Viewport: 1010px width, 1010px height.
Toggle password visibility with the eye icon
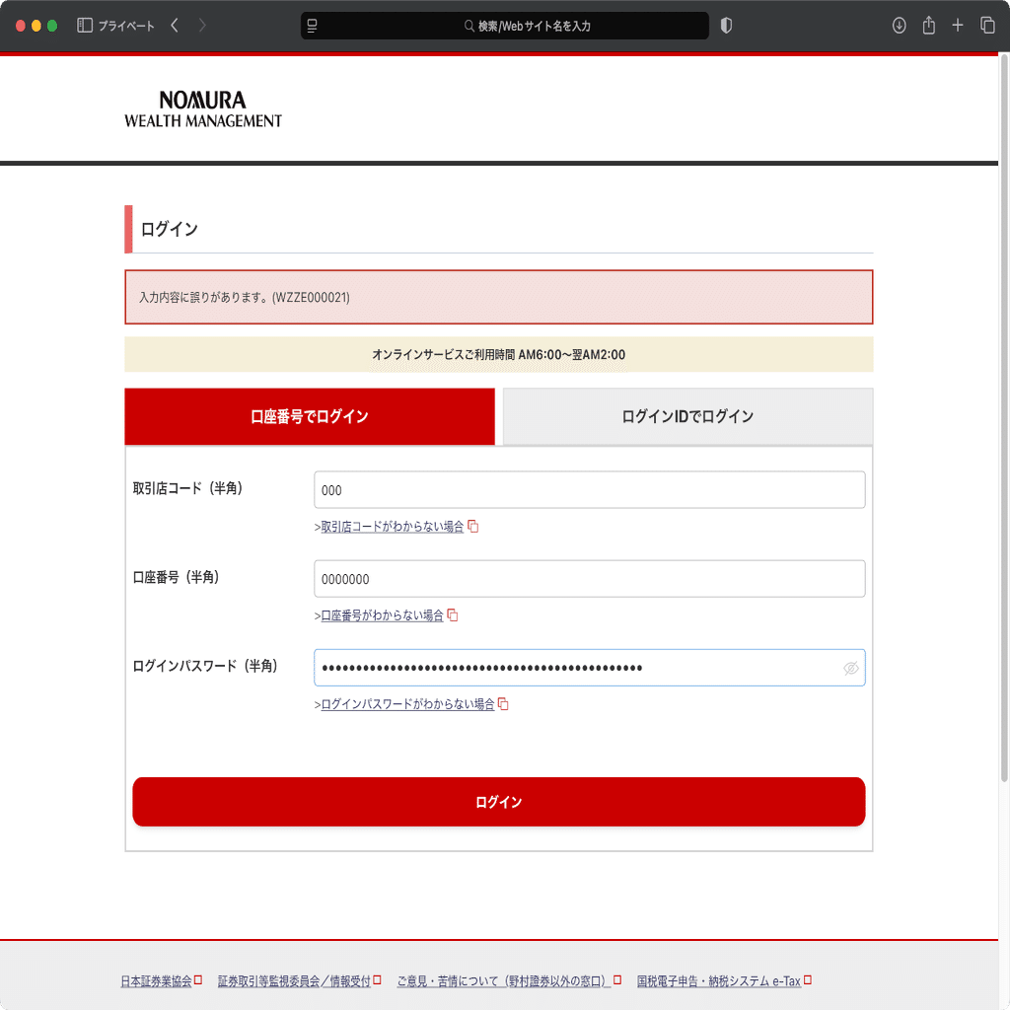click(x=849, y=668)
